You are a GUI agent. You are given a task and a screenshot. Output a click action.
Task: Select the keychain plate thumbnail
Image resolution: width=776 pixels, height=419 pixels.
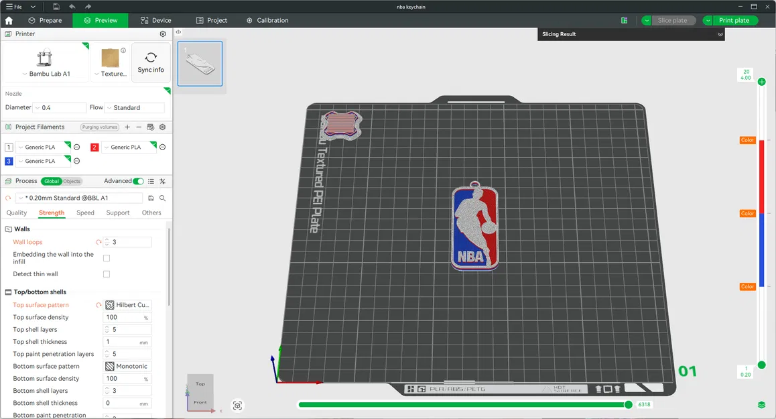200,64
